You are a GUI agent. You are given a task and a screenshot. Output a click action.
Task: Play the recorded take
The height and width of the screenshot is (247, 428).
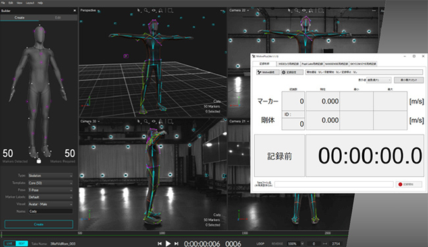(x=168, y=244)
